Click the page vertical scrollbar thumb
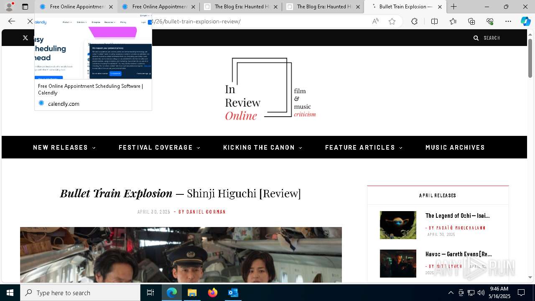Image resolution: width=535 pixels, height=301 pixels. click(x=530, y=58)
